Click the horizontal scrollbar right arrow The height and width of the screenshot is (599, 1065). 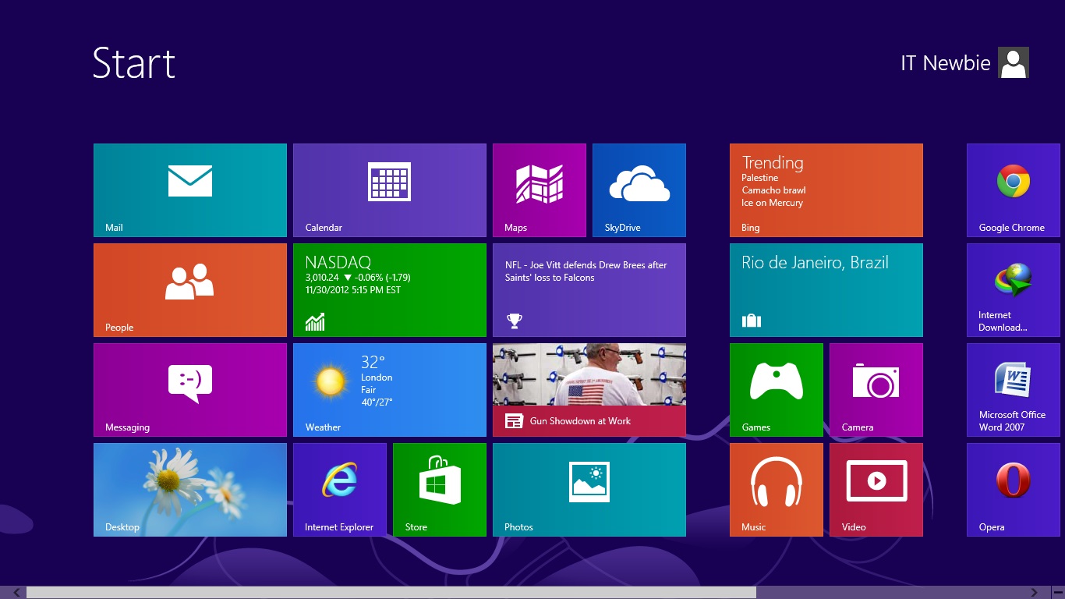click(1035, 593)
